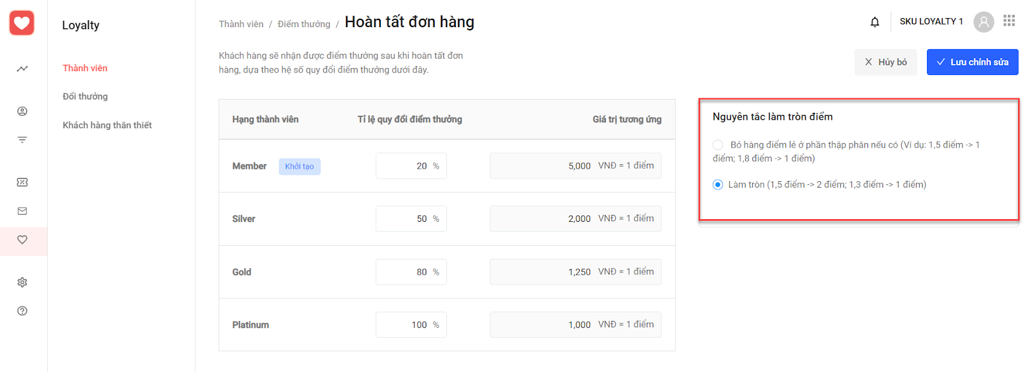
Task: Click the Lưu chỉnh sửa button
Action: coord(972,62)
